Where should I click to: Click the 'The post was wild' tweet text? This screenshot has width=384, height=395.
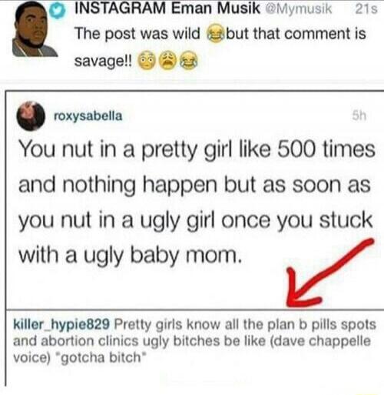137,34
